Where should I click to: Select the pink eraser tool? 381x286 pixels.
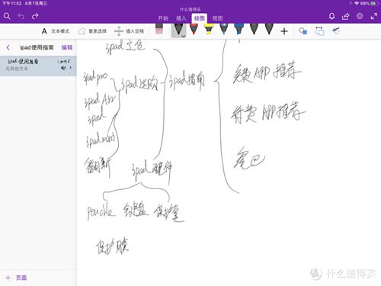click(x=159, y=29)
